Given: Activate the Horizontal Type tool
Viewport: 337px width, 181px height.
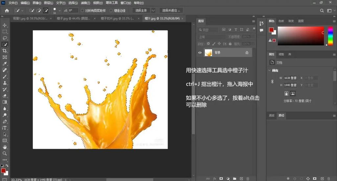Looking at the screenshot, I should point(5,128).
